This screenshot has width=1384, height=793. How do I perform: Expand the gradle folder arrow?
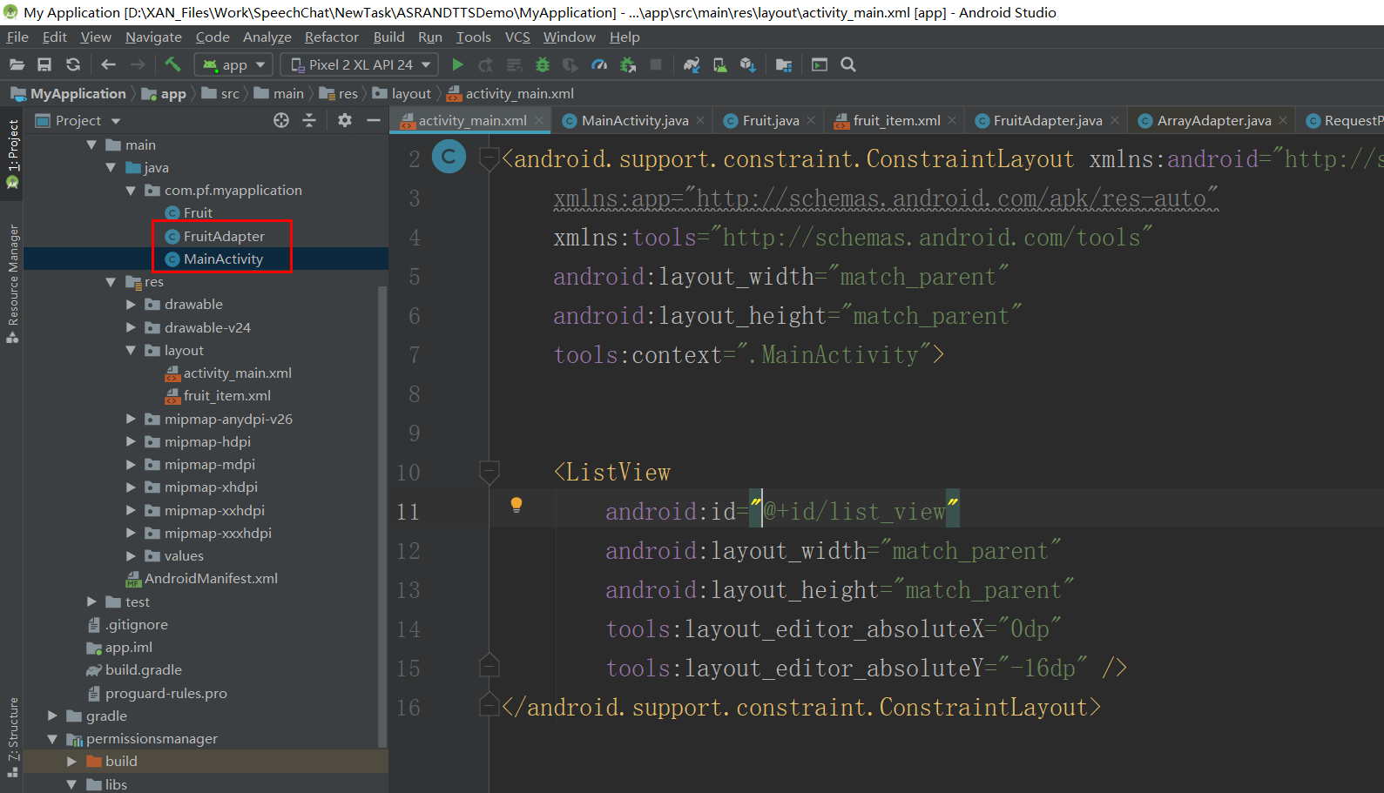(x=52, y=716)
